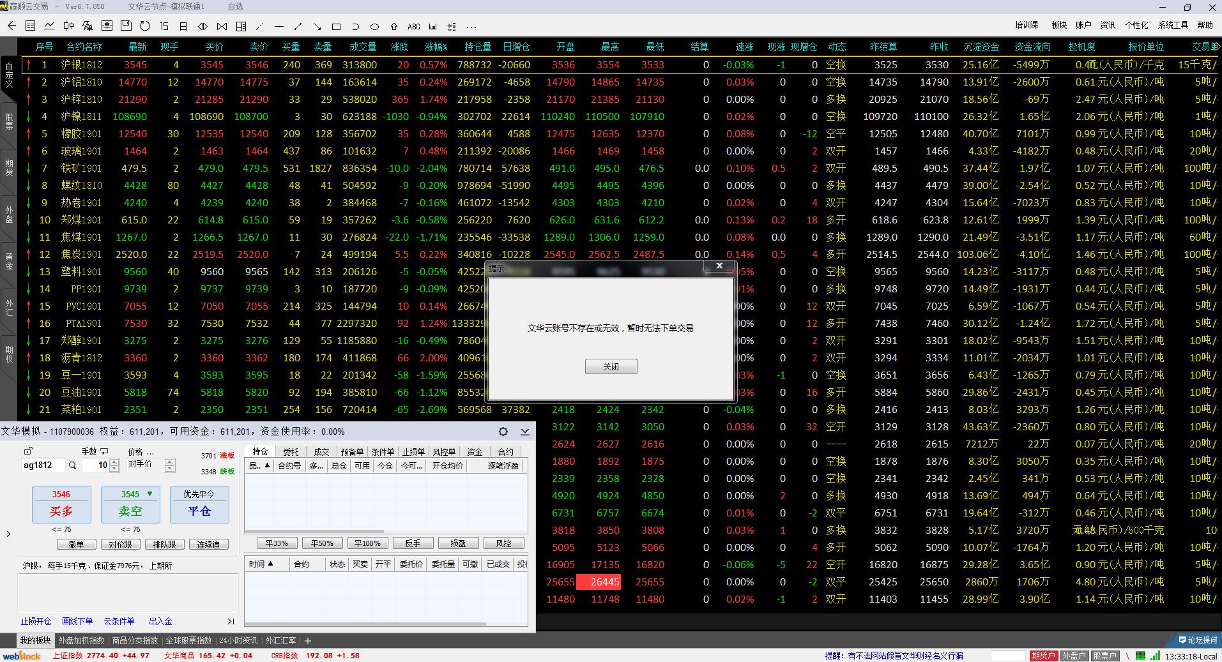Open the 账户 menu
The height and width of the screenshot is (662, 1222).
1083,25
